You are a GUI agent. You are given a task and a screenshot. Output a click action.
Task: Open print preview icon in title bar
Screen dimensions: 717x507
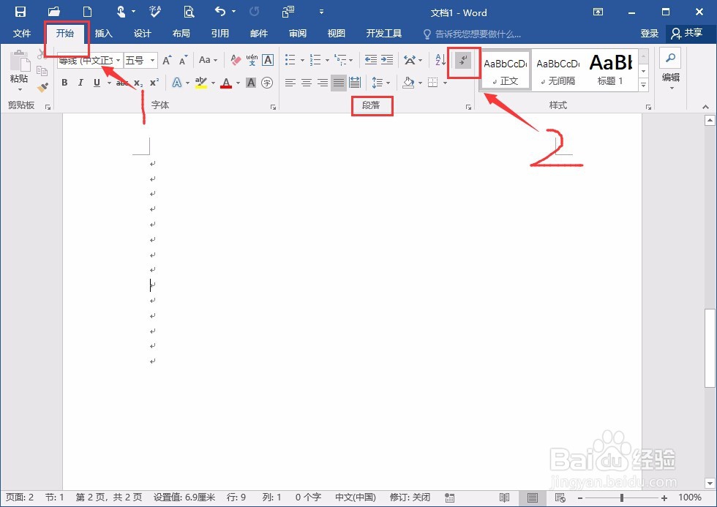(189, 12)
